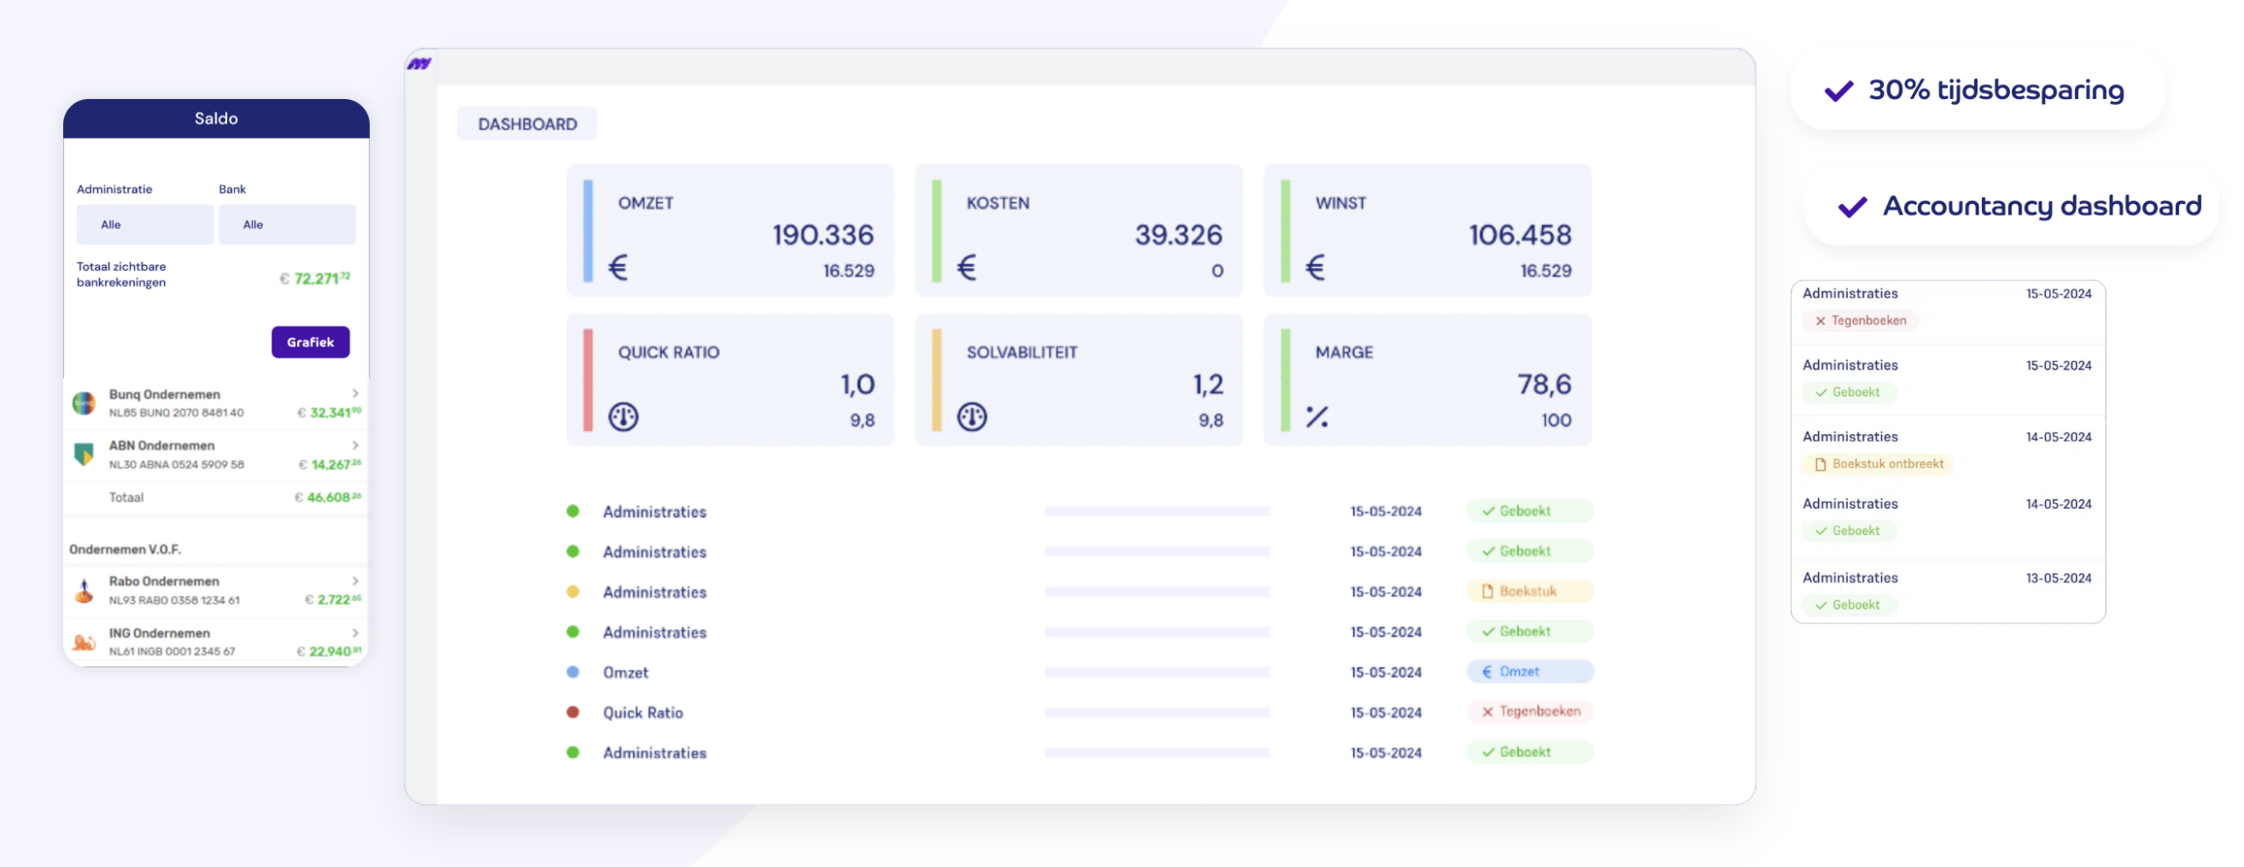
Task: Click the Rabo bank logo icon
Action: [84, 591]
